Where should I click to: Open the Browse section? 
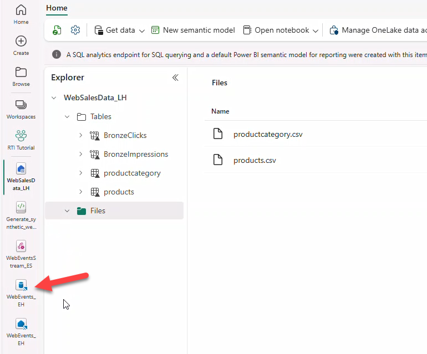point(21,76)
